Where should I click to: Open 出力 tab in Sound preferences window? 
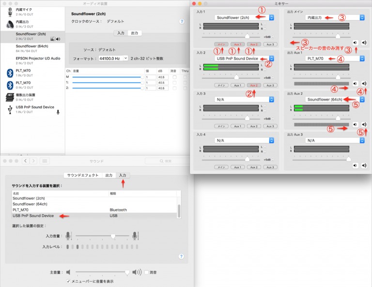click(108, 175)
